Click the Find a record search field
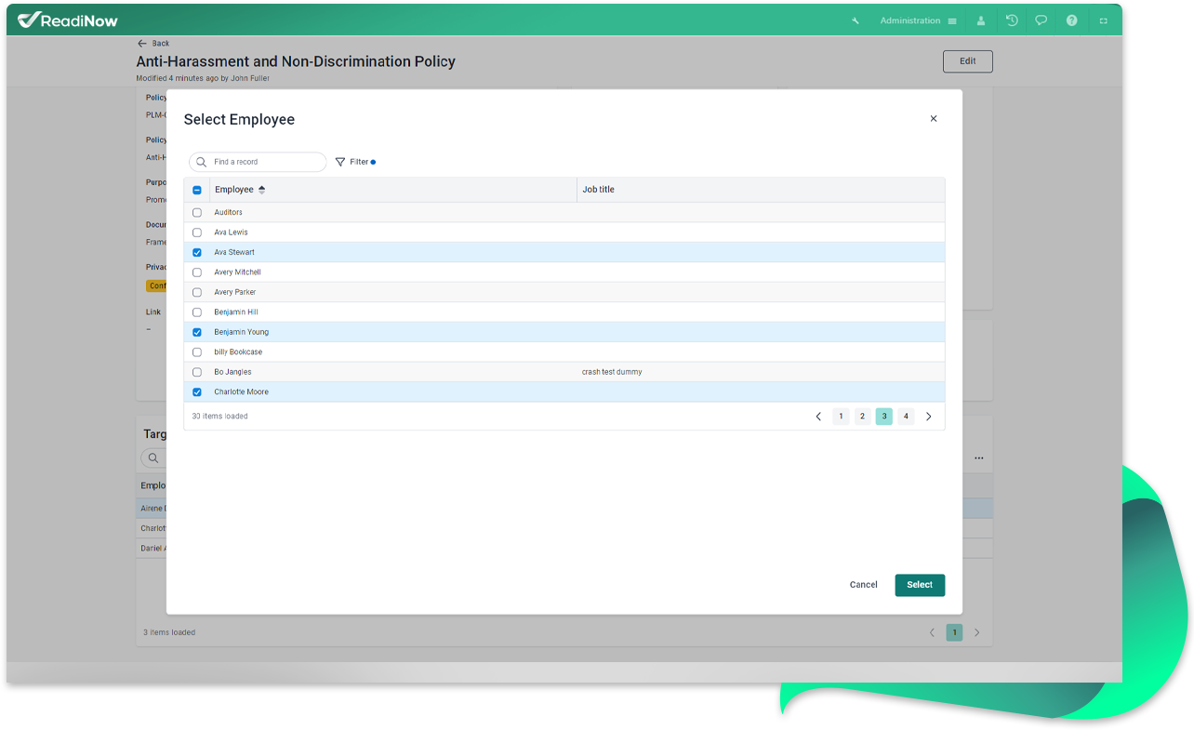Viewport: 1194px width, 730px height. [265, 162]
